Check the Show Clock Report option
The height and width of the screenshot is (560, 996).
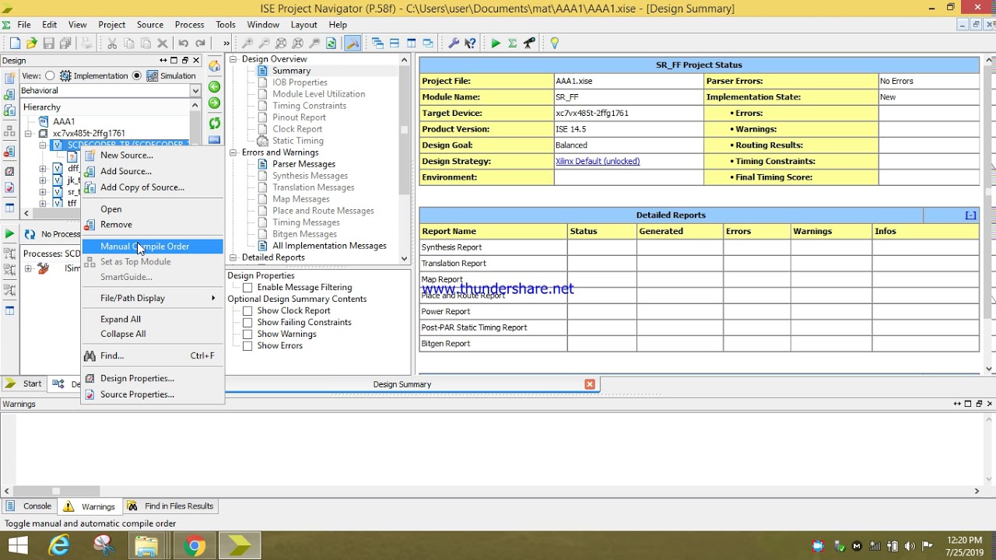click(247, 311)
